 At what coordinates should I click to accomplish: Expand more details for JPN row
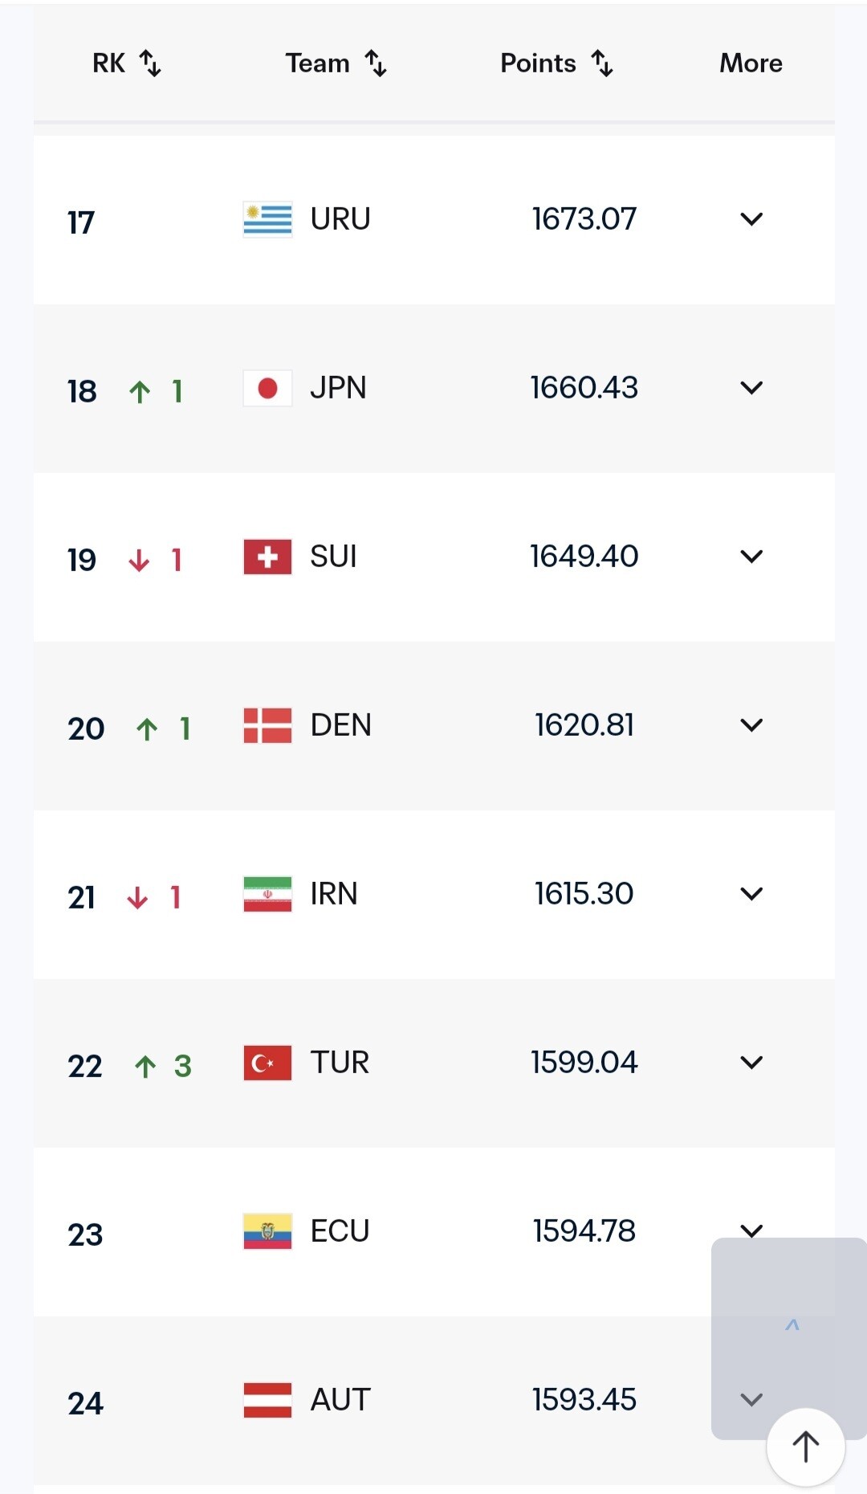coord(751,388)
